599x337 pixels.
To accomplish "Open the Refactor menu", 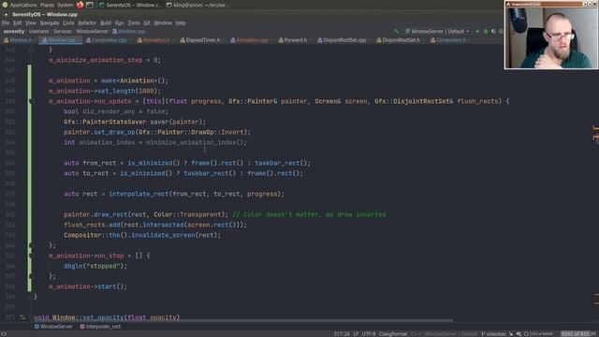I will point(87,22).
